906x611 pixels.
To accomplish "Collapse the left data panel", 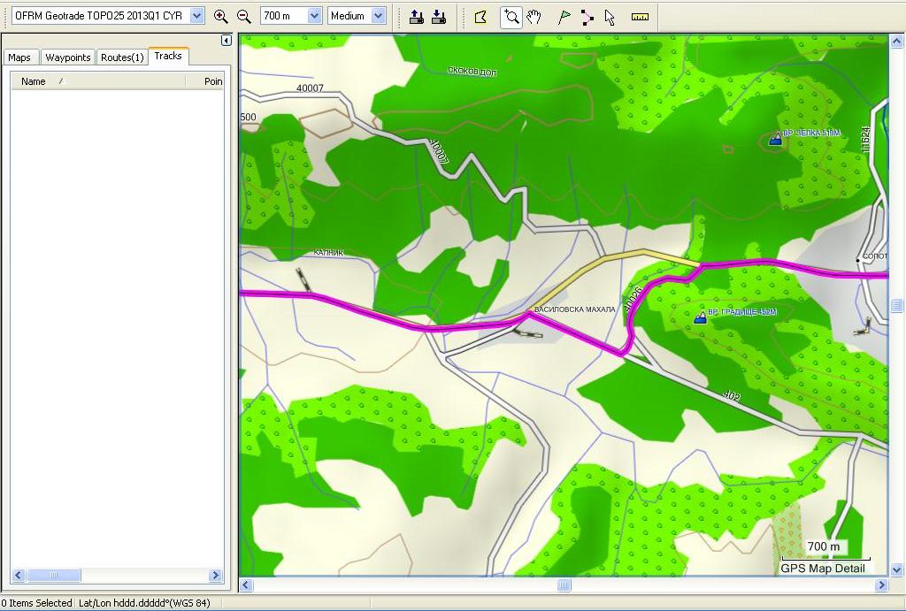I will click(226, 40).
